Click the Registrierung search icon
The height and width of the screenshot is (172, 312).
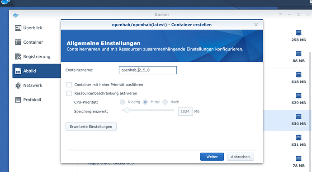(x=18, y=57)
